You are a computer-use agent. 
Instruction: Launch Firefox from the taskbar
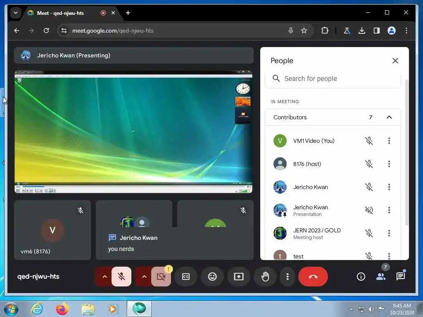62,309
